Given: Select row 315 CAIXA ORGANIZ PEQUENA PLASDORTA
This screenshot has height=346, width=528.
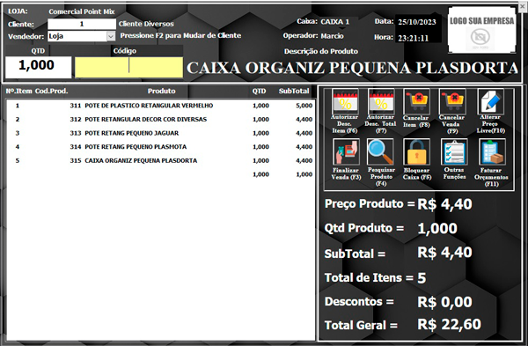Looking at the screenshot, I should pos(161,161).
